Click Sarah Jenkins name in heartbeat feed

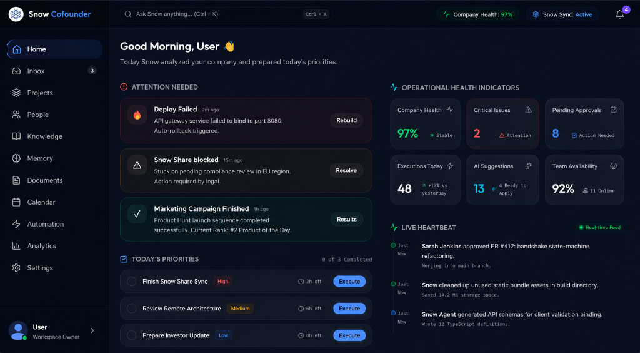[442, 247]
